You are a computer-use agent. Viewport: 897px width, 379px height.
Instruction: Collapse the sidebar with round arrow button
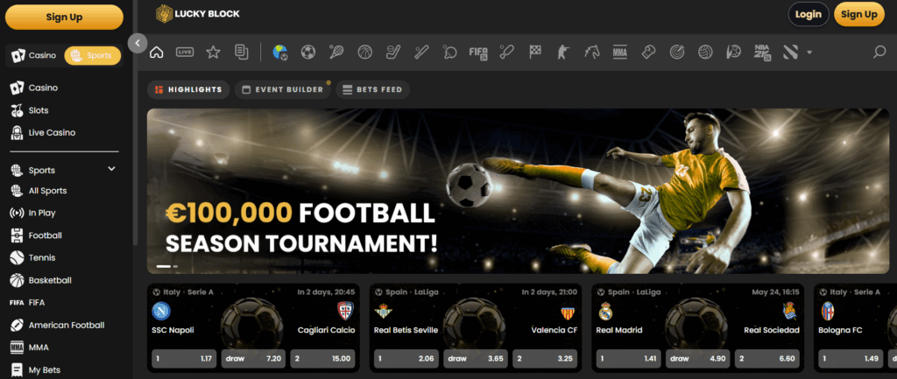pyautogui.click(x=138, y=43)
